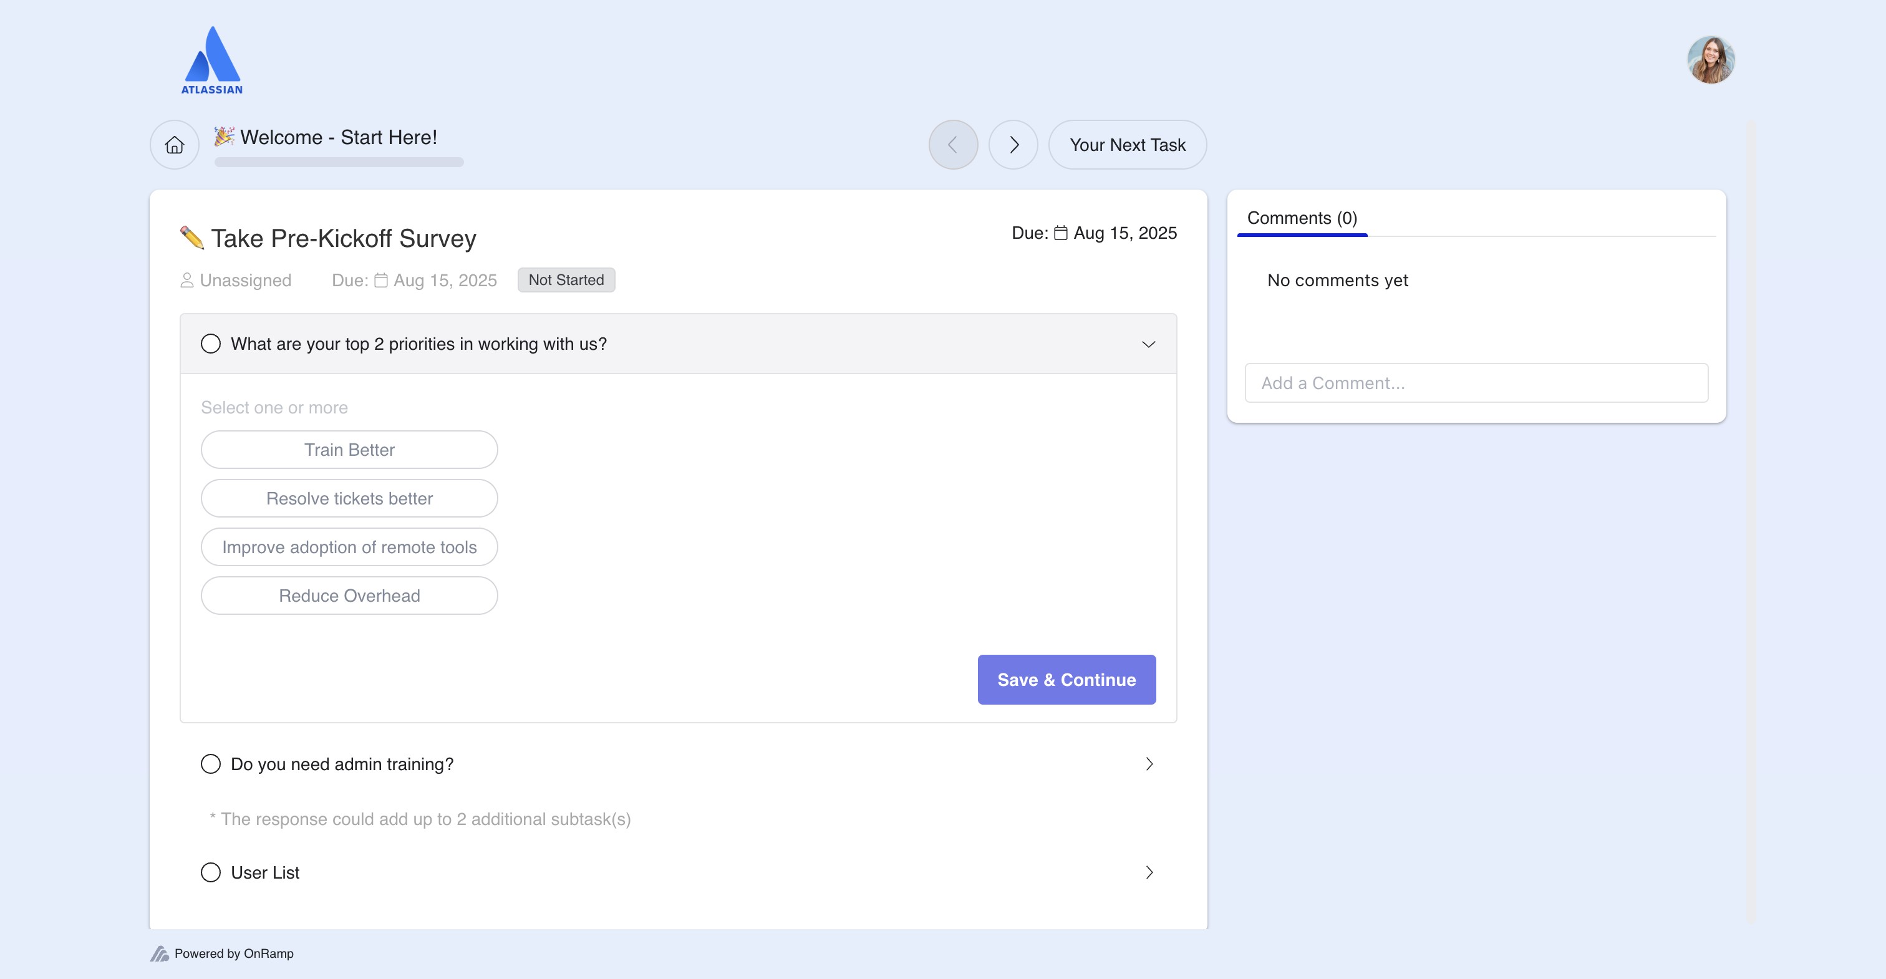The height and width of the screenshot is (979, 1886).
Task: Click the pencil emoji beside survey title
Action: click(x=192, y=237)
